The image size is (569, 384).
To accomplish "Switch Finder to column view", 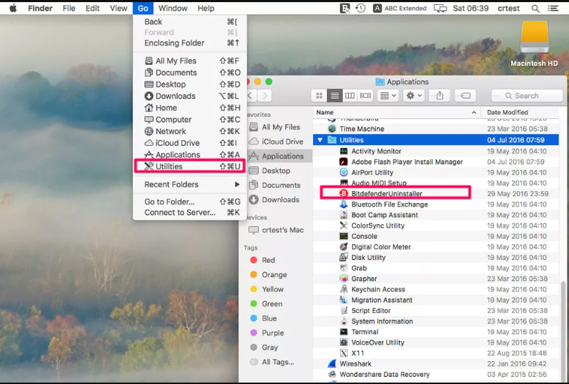I will 350,95.
